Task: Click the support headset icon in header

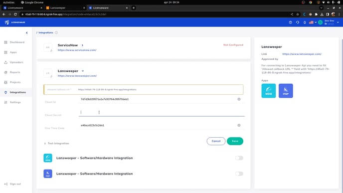Action: click(298, 22)
